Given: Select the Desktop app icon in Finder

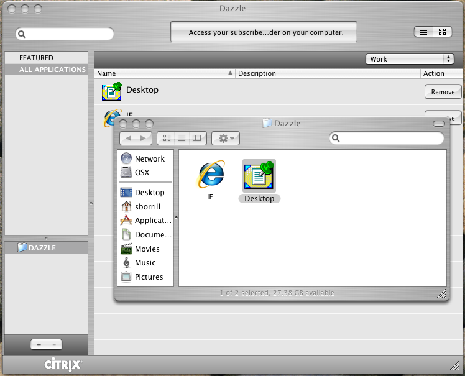Looking at the screenshot, I should coord(259,175).
